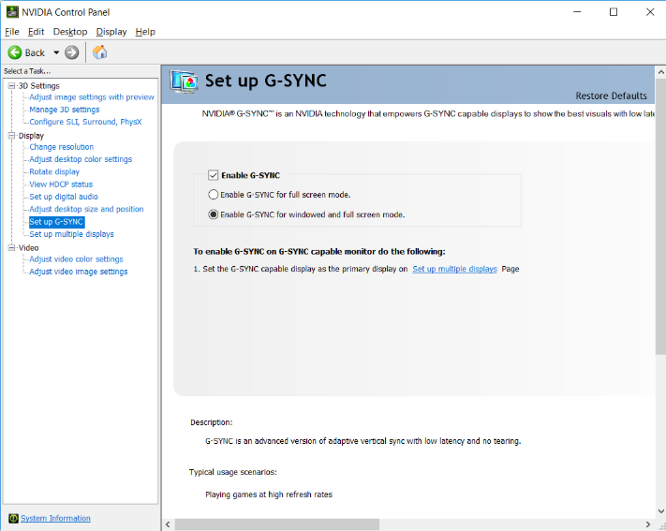Image resolution: width=666 pixels, height=531 pixels.
Task: Open Adjust image settings with preview
Action: [x=92, y=97]
